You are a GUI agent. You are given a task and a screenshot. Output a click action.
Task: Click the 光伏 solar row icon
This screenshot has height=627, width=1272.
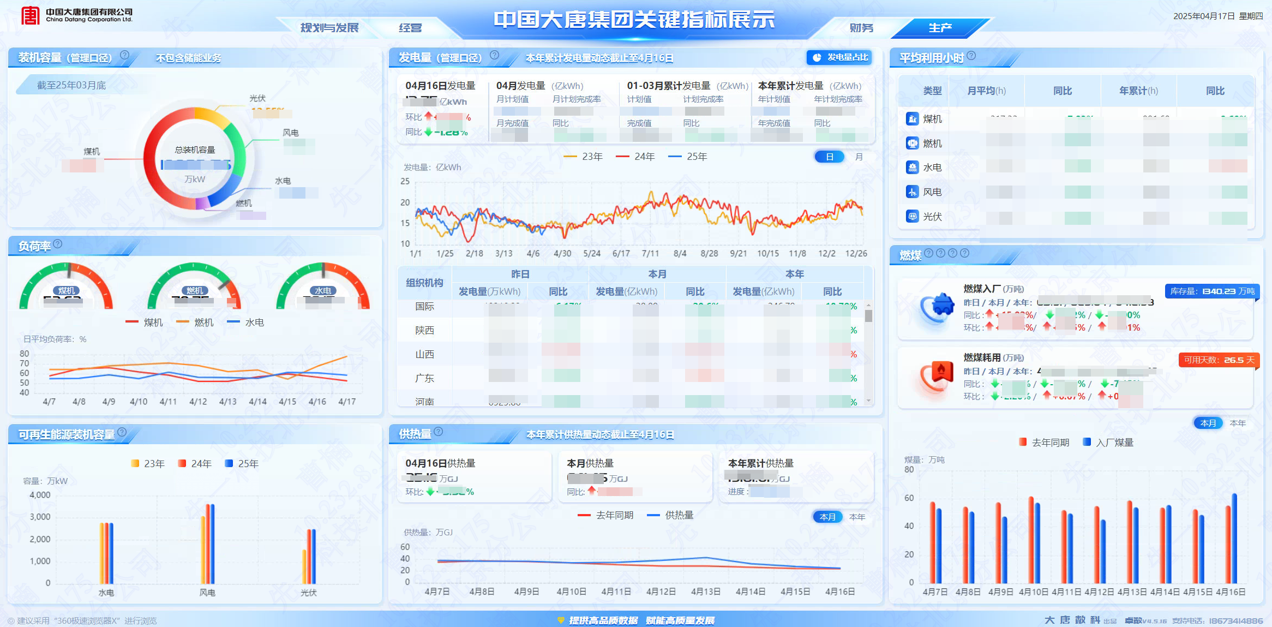(x=912, y=217)
